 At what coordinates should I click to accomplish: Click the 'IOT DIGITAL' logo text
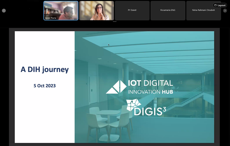150,83
